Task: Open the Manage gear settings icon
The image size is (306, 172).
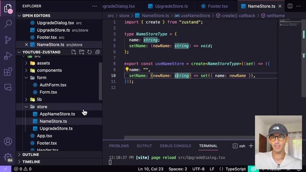Action: click(x=8, y=157)
